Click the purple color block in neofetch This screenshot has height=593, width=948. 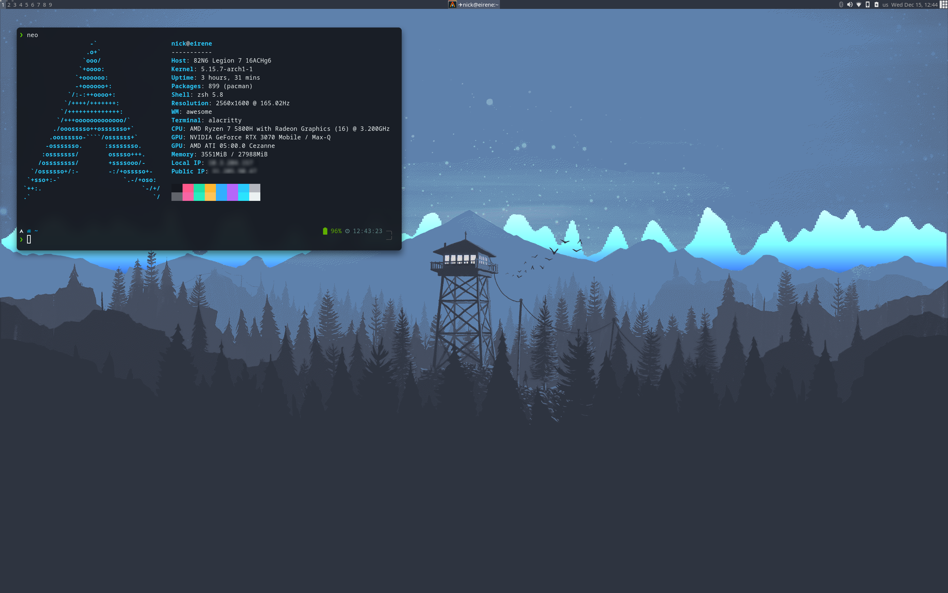(232, 192)
